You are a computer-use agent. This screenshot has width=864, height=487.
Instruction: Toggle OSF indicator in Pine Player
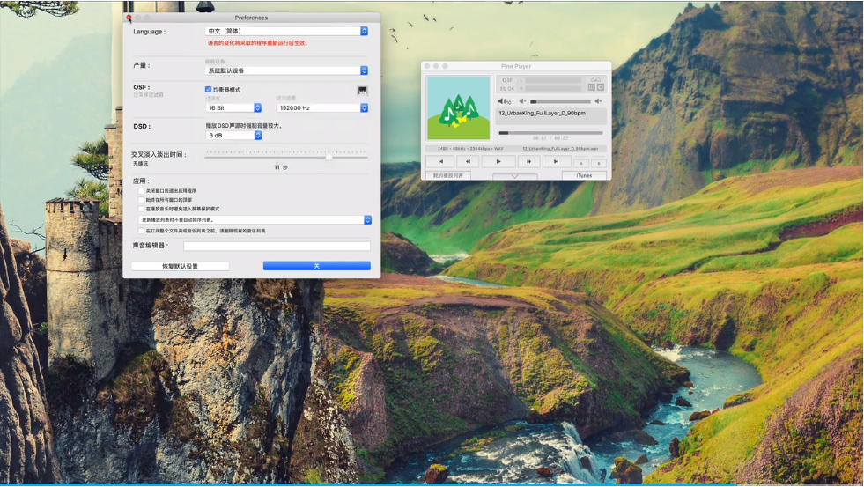[x=507, y=80]
